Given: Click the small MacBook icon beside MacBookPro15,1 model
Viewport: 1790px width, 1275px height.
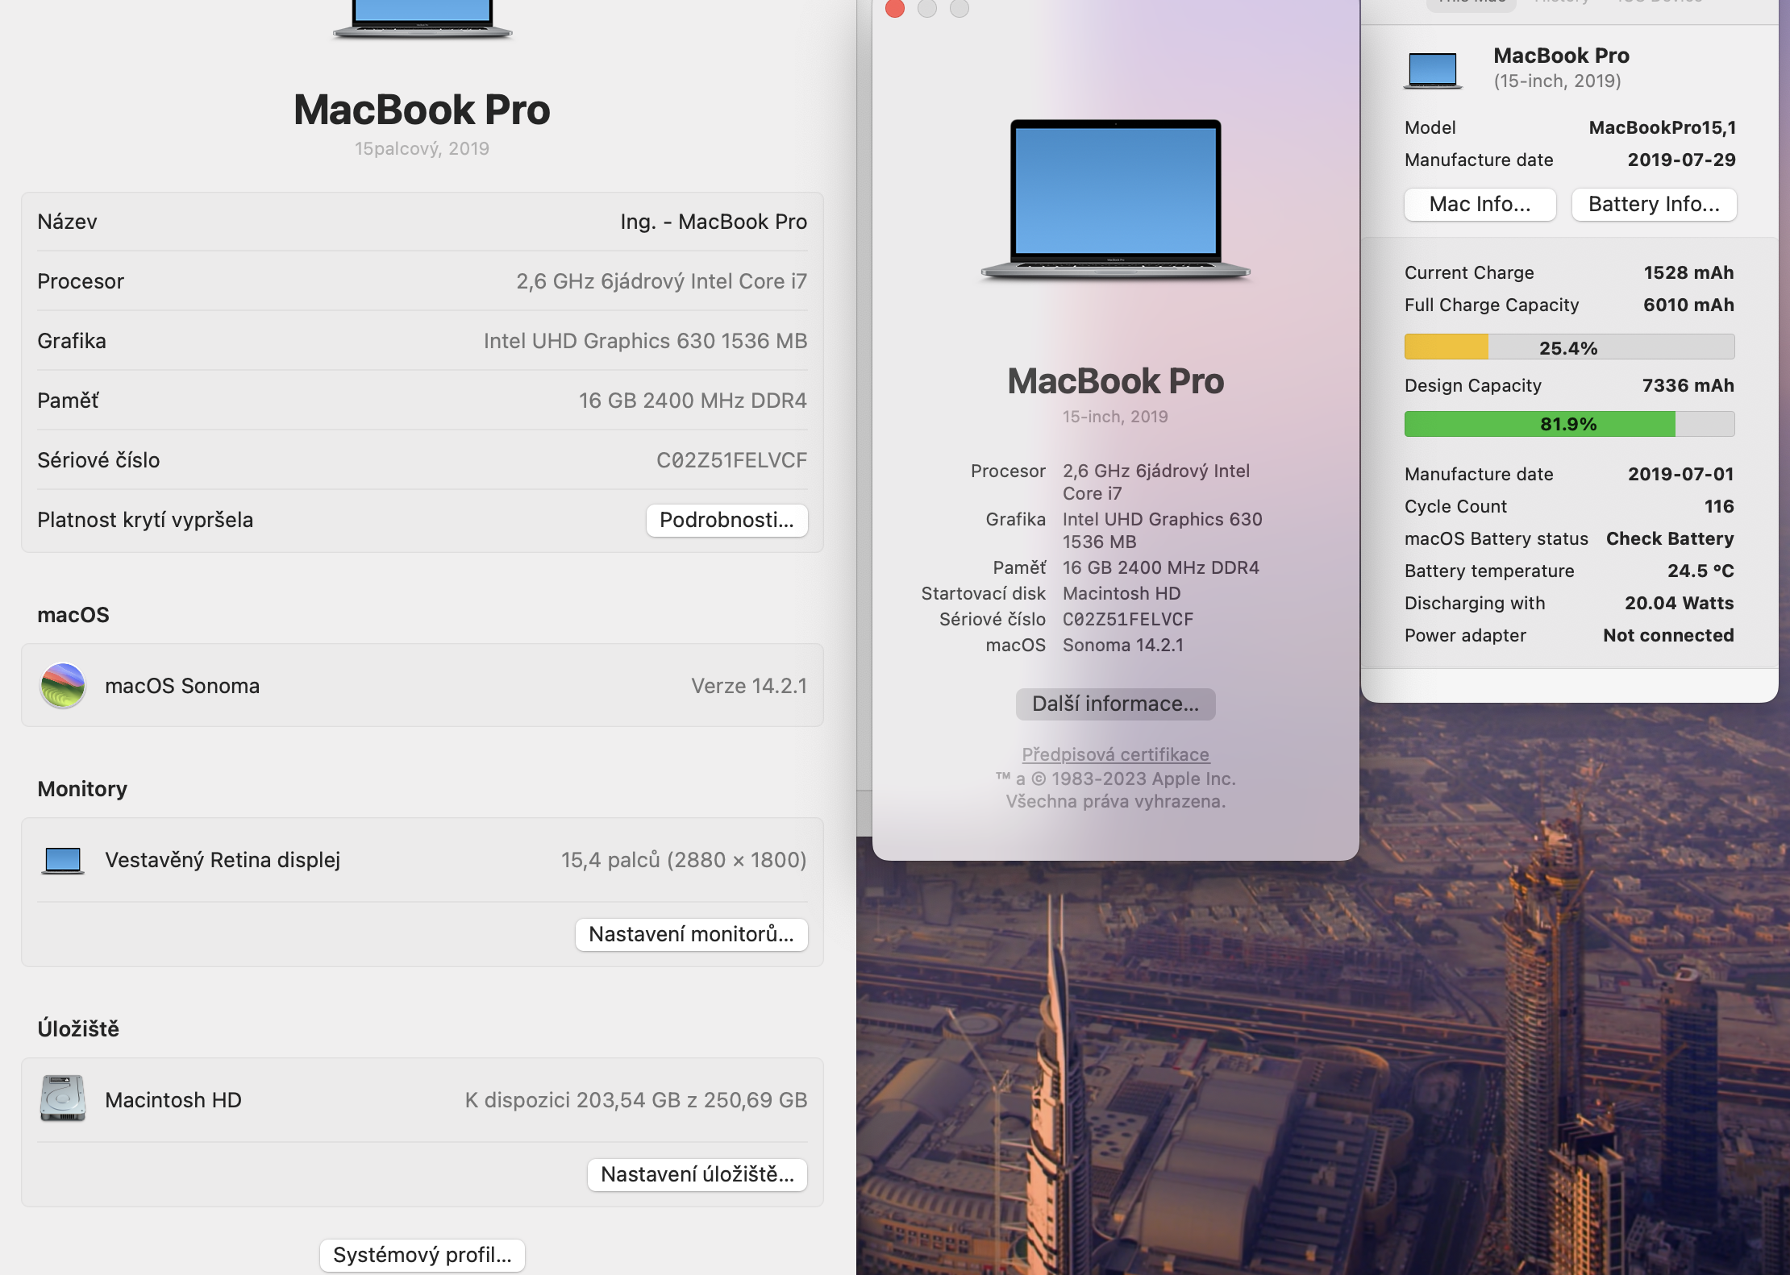Looking at the screenshot, I should (x=1433, y=70).
